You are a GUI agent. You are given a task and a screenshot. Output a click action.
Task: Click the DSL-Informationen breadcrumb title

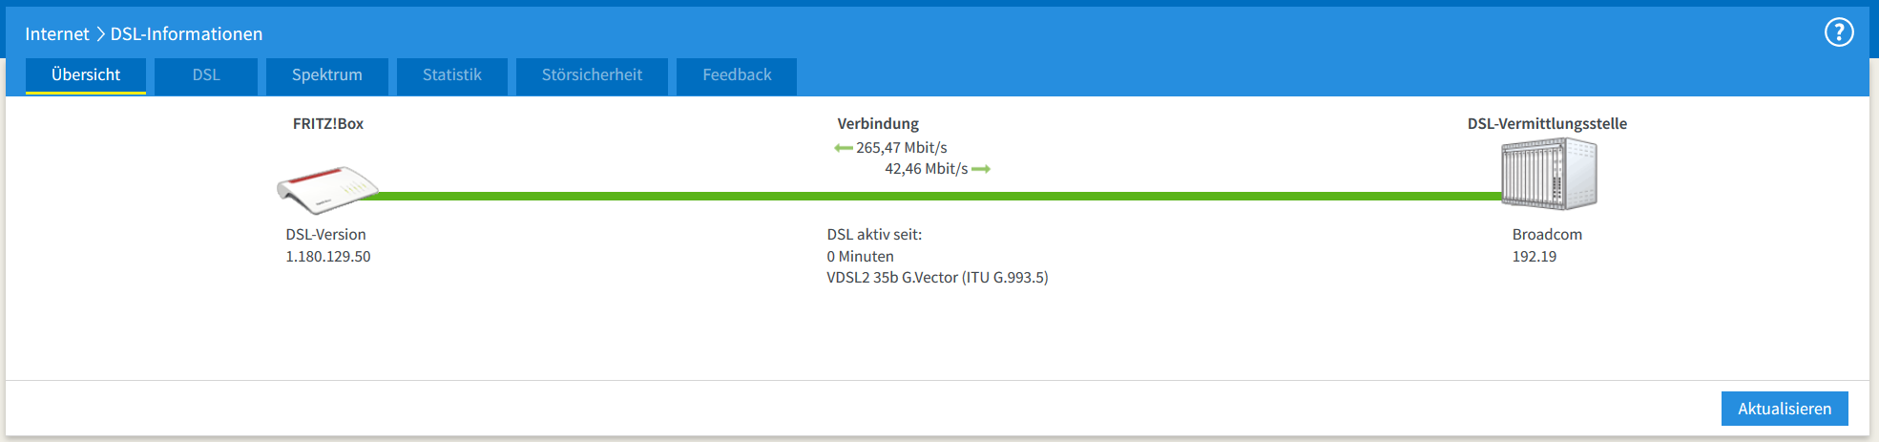[186, 34]
